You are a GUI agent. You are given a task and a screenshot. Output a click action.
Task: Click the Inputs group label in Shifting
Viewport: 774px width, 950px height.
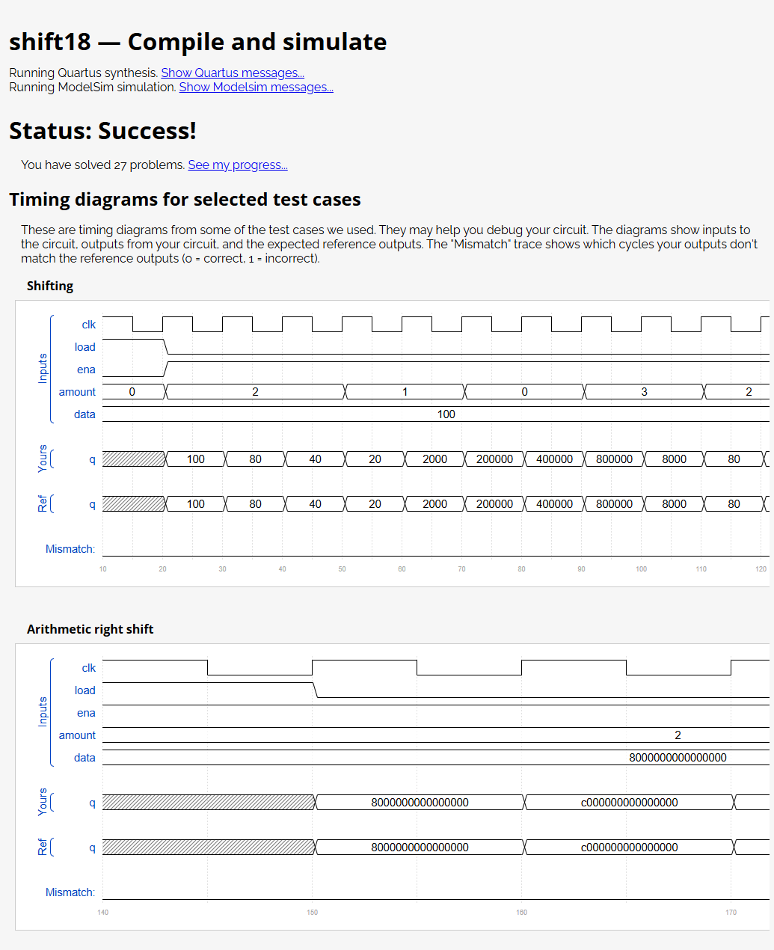[43, 368]
